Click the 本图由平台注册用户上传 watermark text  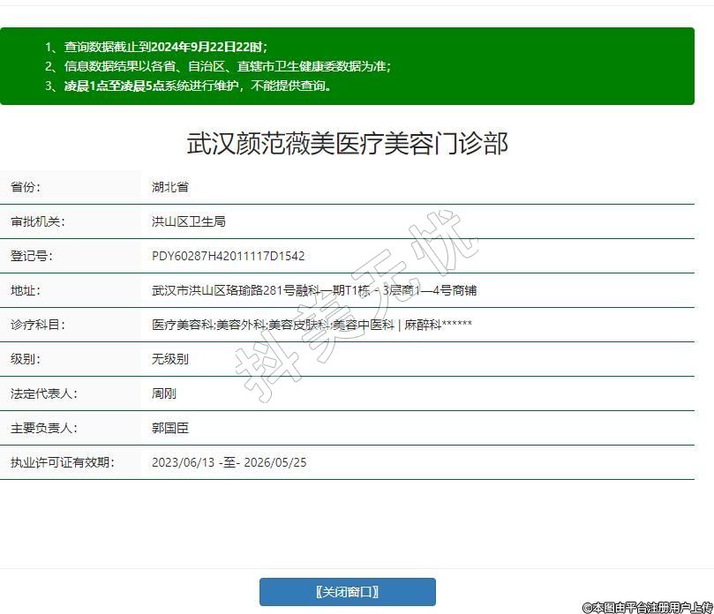647,607
